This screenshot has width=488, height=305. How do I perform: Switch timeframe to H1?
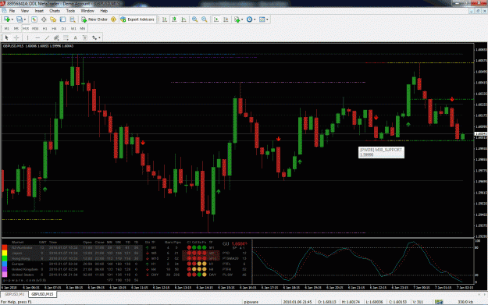point(45,28)
